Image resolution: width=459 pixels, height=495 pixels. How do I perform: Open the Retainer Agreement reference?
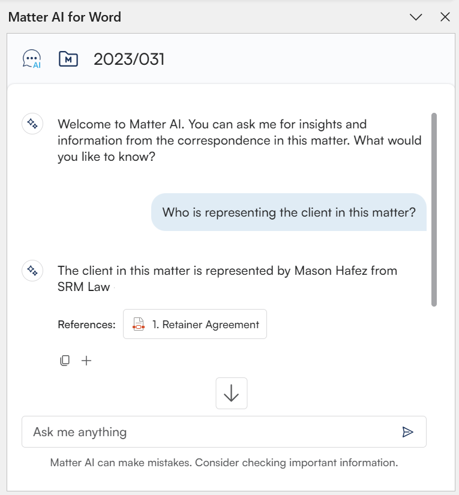[205, 325]
